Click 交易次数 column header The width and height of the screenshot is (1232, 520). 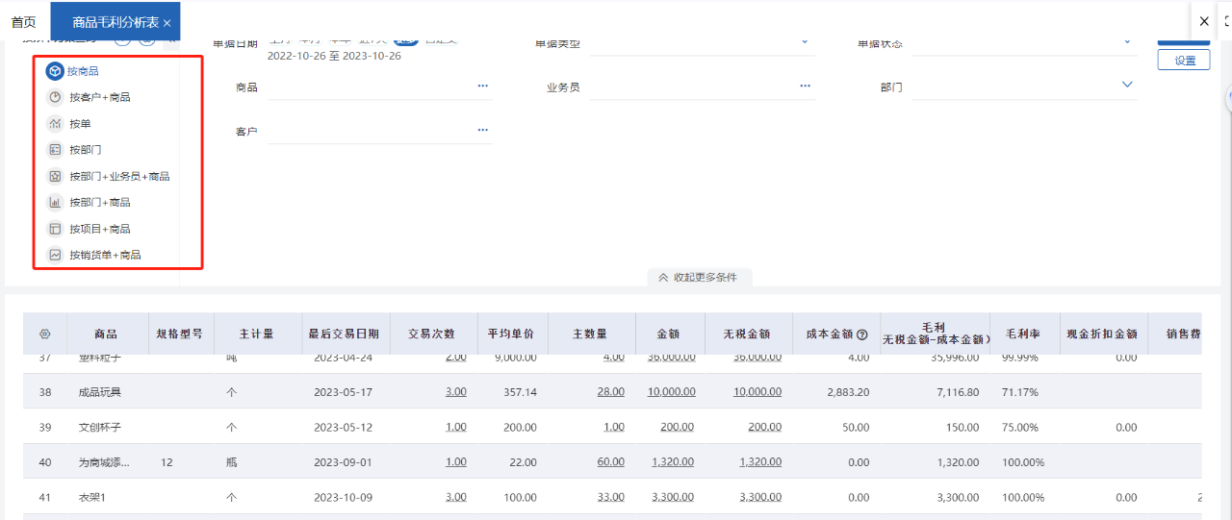click(431, 334)
